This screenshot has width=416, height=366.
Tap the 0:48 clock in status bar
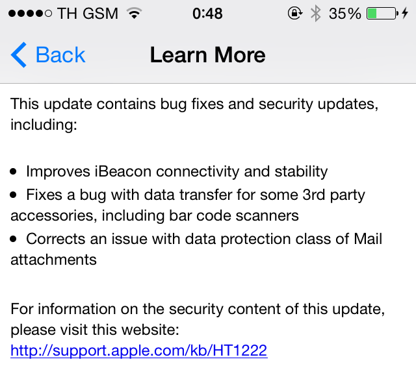[207, 14]
